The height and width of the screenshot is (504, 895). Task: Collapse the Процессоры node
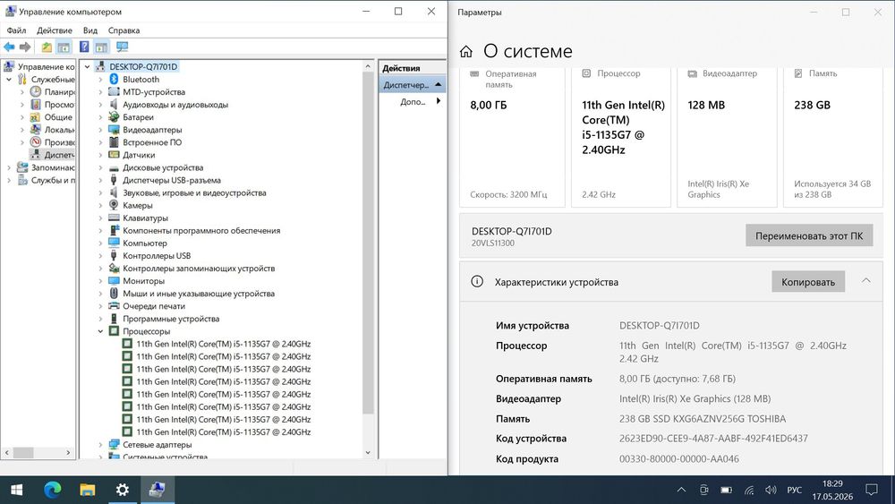tap(100, 331)
